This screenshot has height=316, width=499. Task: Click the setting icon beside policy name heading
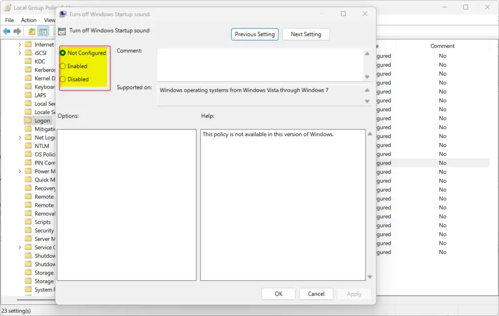(62, 31)
